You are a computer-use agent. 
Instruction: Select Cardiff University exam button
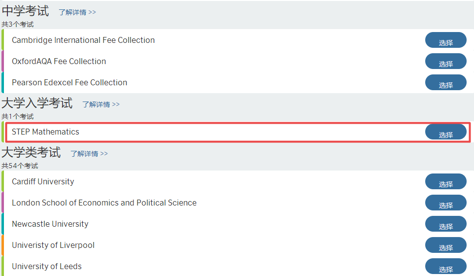click(445, 181)
